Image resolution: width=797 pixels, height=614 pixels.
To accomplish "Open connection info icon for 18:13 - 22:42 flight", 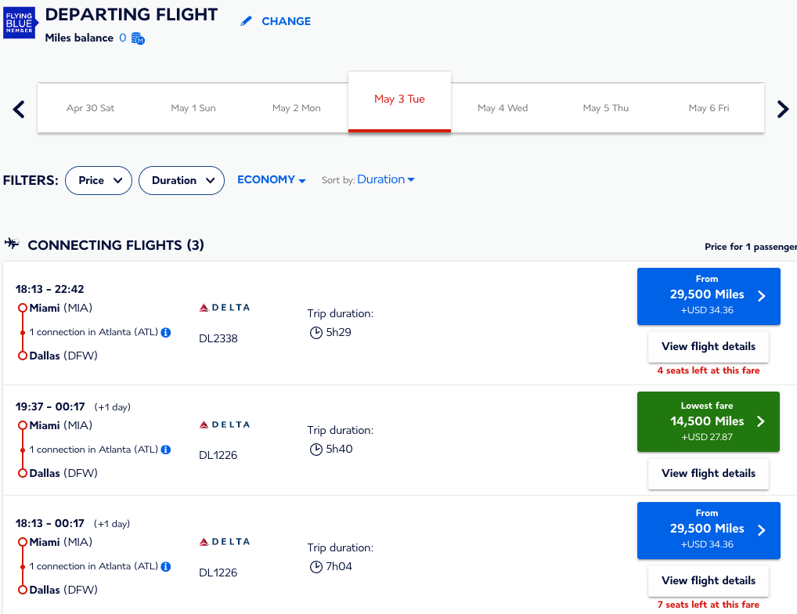I will pos(166,332).
